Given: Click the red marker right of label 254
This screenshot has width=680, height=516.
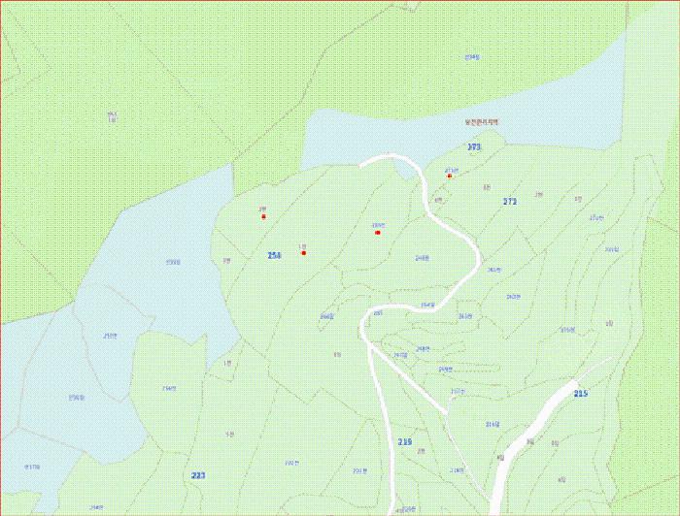Looking at the screenshot, I should (303, 253).
